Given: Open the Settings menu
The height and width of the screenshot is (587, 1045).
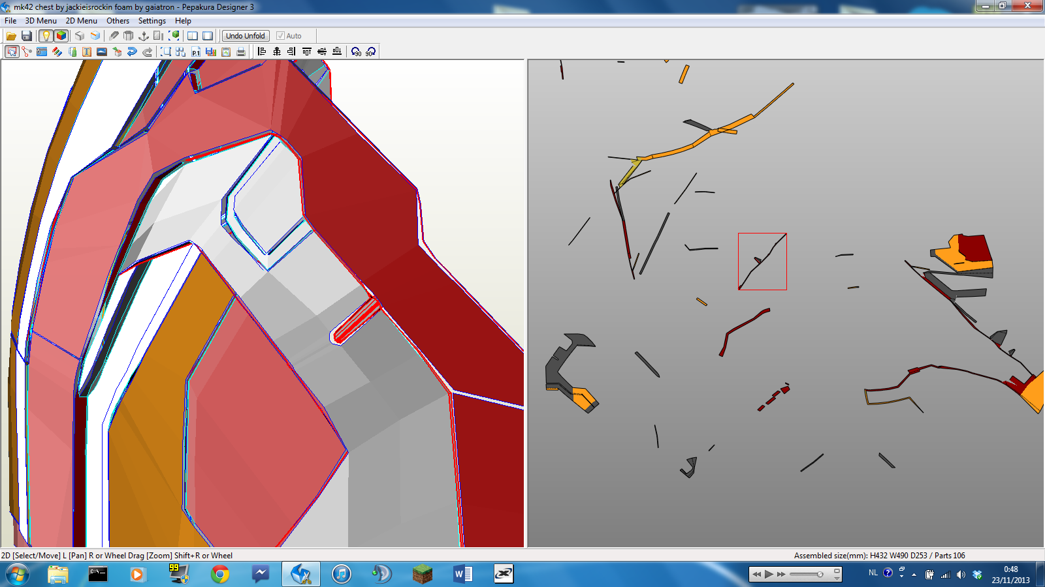Looking at the screenshot, I should tap(152, 21).
